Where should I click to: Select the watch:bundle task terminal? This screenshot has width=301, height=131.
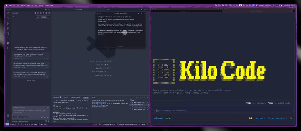point(139,109)
